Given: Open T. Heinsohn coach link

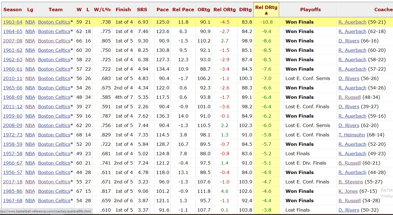Looking at the screenshot, I should coord(352,135).
